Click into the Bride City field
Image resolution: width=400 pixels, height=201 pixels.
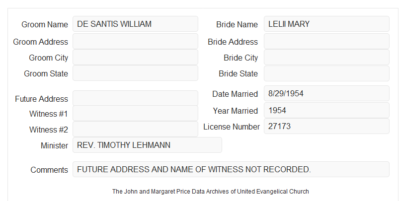326,57
